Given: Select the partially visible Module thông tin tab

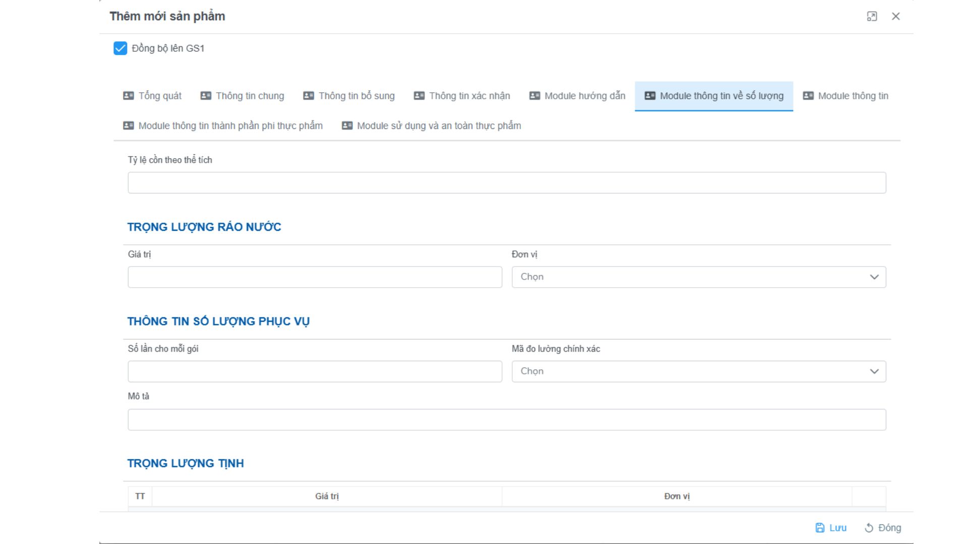Looking at the screenshot, I should (852, 96).
